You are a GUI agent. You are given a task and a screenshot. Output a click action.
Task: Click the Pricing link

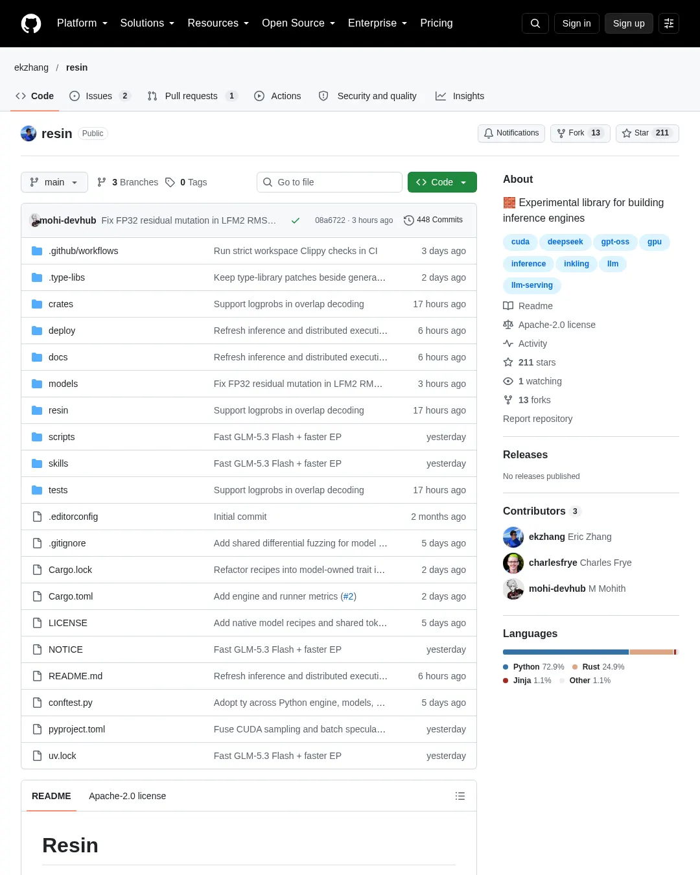point(436,23)
